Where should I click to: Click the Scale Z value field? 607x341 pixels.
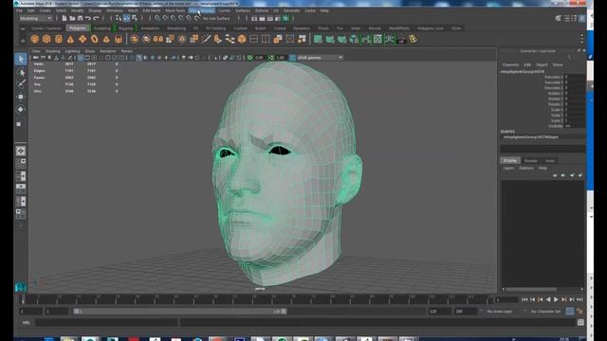click(x=575, y=120)
